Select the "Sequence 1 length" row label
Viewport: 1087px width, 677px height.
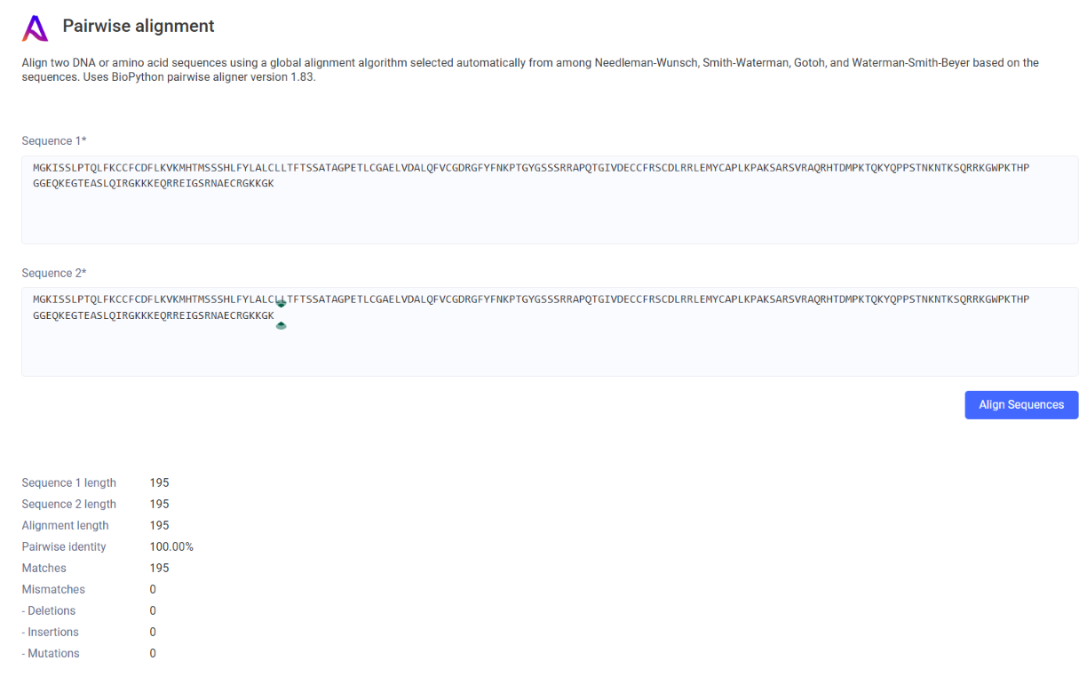[x=69, y=482]
